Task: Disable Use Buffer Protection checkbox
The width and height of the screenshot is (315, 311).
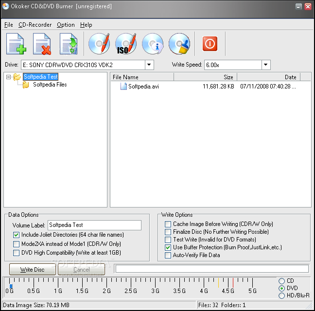Action: pyautogui.click(x=168, y=247)
